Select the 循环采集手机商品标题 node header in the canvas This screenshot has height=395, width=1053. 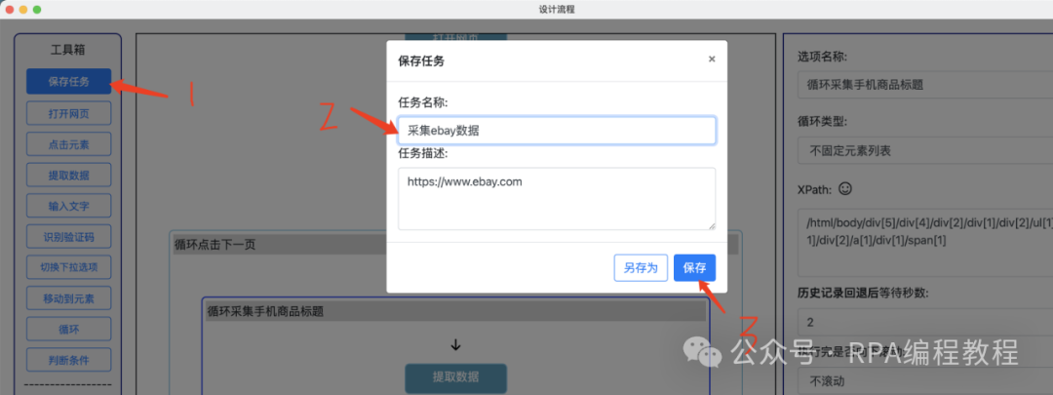pyautogui.click(x=455, y=311)
